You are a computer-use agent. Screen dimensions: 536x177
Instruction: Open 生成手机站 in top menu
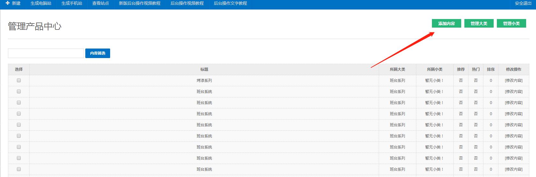[x=72, y=3]
